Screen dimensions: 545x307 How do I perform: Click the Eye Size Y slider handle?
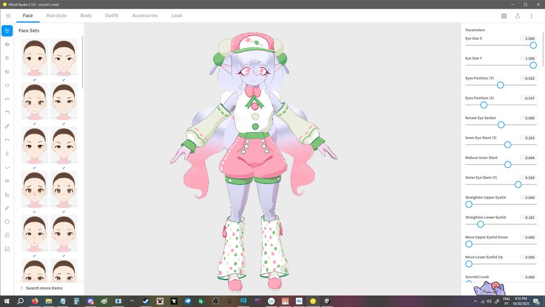533,65
